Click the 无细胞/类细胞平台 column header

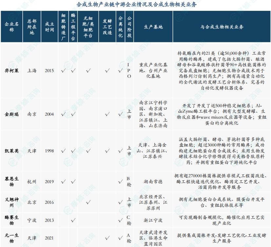click(88, 27)
